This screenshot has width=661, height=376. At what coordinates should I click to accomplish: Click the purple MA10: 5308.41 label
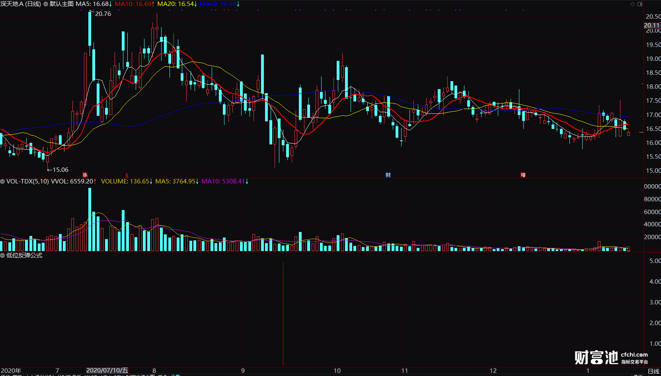point(225,181)
